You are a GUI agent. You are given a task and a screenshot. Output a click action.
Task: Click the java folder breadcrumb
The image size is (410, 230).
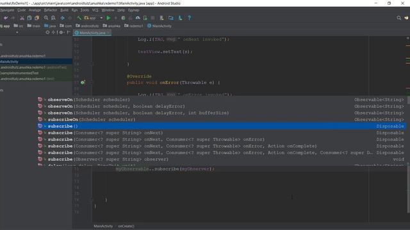[x=50, y=26]
